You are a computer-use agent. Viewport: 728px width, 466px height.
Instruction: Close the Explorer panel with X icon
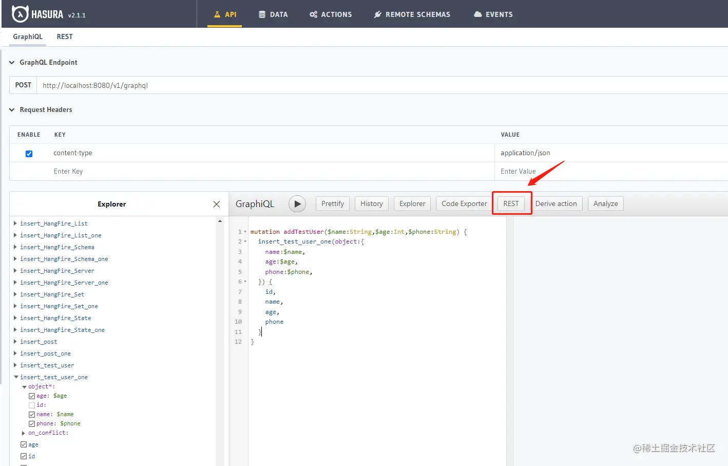[x=217, y=204]
